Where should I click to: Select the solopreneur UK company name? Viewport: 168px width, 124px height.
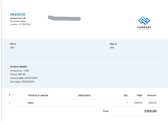click(x=18, y=18)
